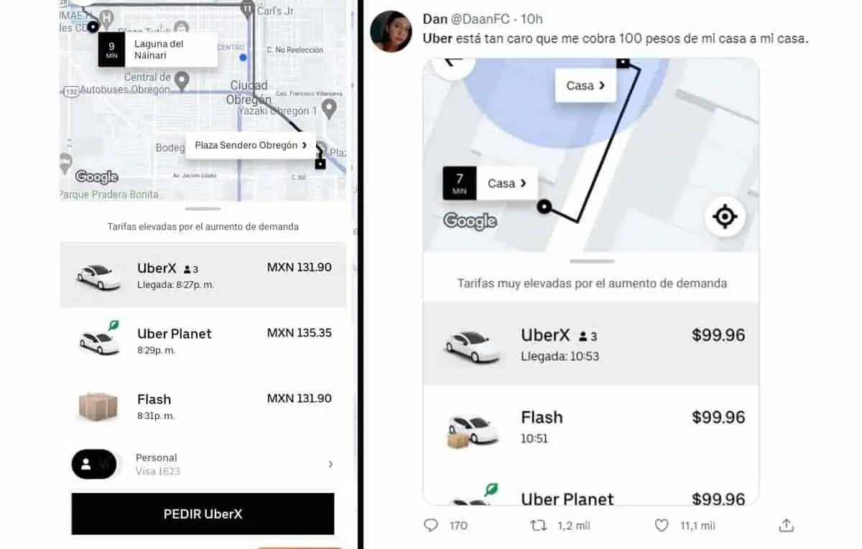Tap the PEDIR UberX button
This screenshot has height=549, width=862.
click(x=203, y=514)
